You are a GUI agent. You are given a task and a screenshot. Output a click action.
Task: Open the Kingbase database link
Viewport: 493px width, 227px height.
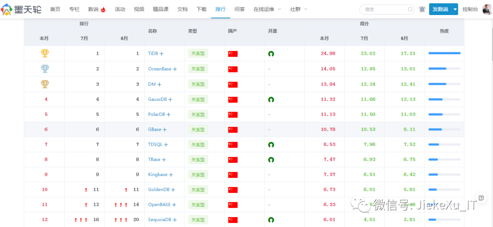click(x=158, y=175)
